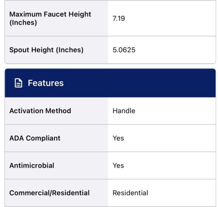
Task: Click the Antimicrobial label
Action: tap(32, 166)
